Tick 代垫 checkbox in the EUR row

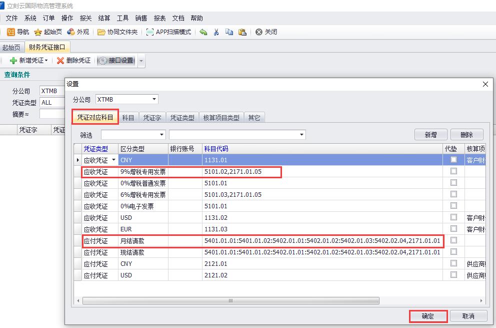coord(453,229)
